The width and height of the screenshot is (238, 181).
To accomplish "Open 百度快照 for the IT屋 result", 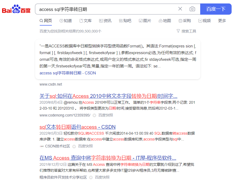I will point(102,177).
